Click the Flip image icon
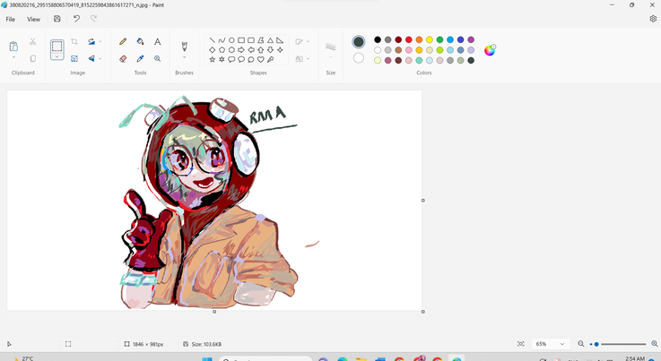 pos(91,58)
